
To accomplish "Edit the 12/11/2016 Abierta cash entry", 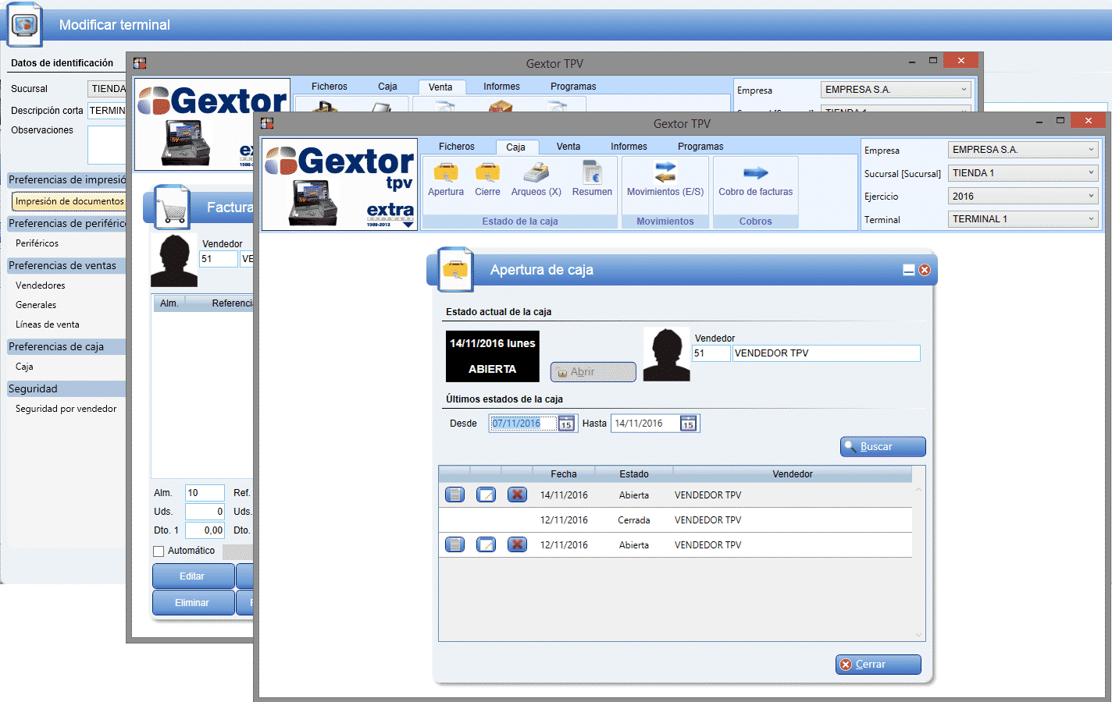I will click(486, 544).
